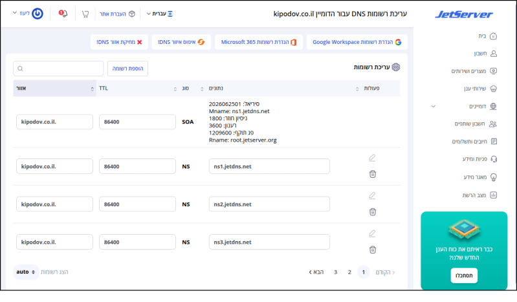Delete the ns2.jetdns.net record with trash icon
This screenshot has width=517, height=302.
[373, 212]
